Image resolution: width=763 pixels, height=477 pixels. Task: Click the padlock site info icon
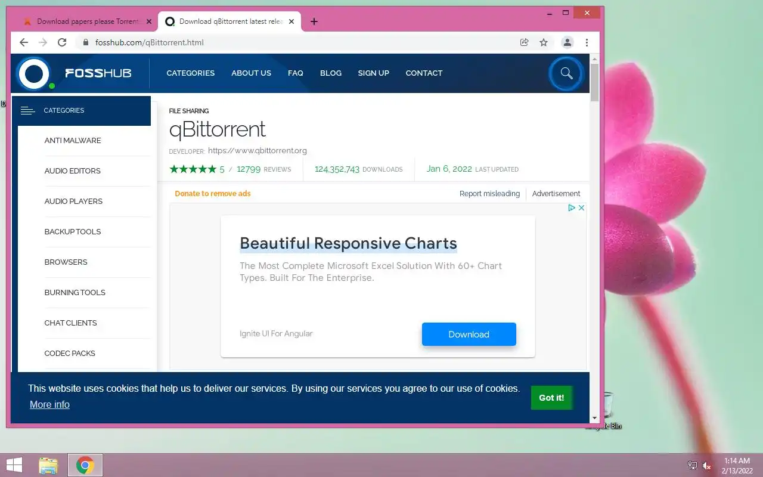86,42
